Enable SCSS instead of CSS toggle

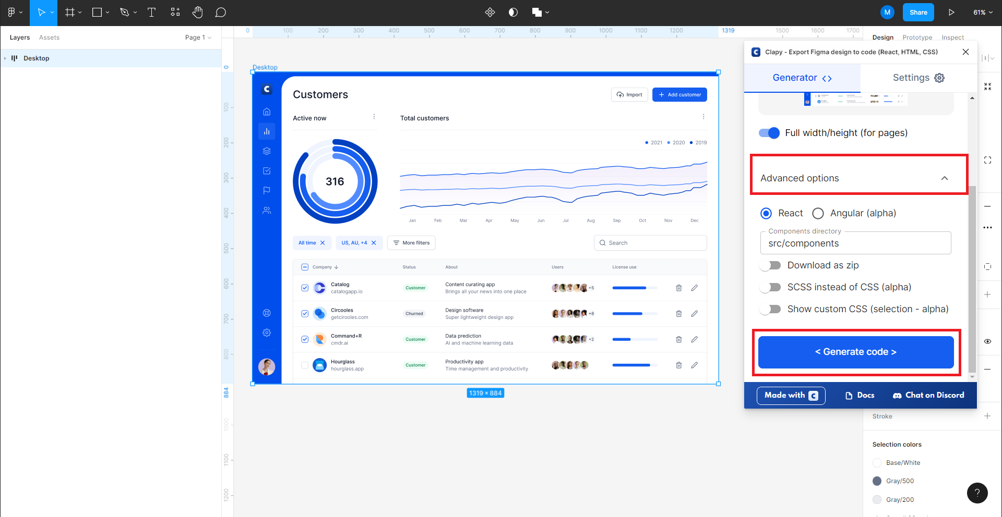coord(770,287)
